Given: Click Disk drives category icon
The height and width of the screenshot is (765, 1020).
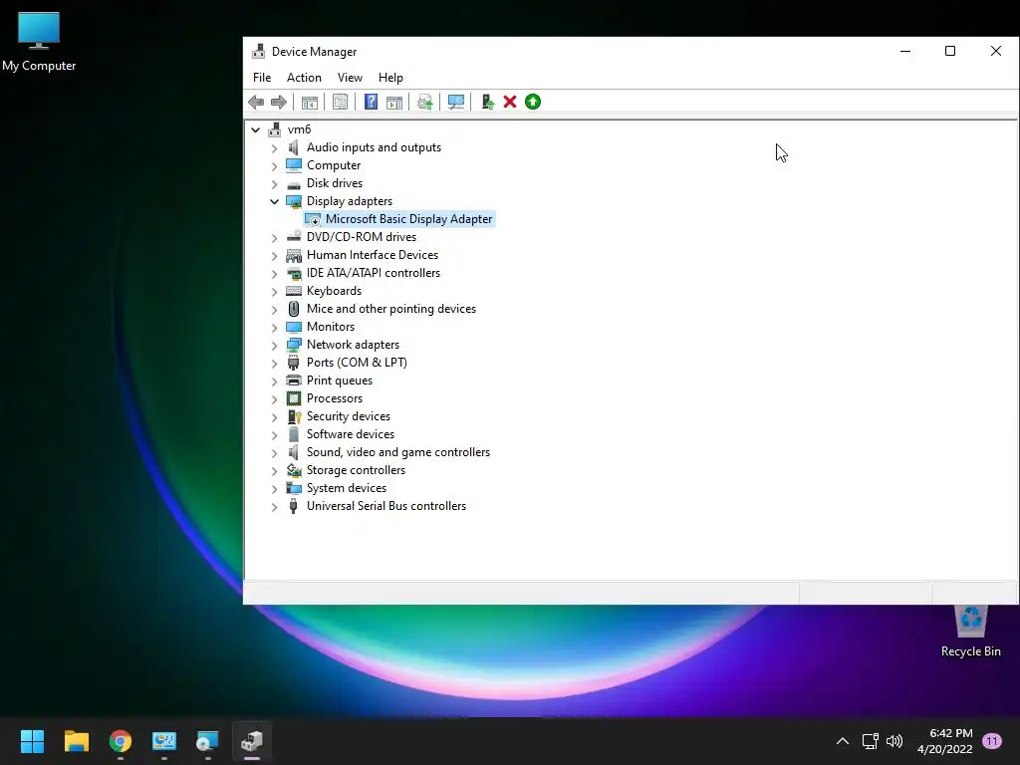Looking at the screenshot, I should 294,184.
